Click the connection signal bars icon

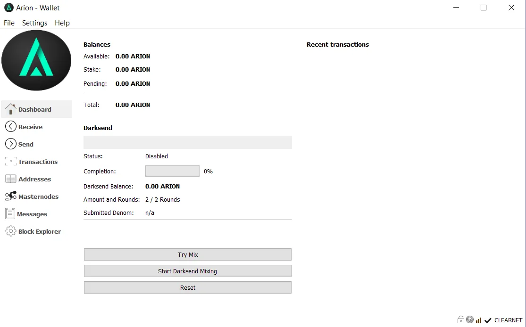point(479,320)
